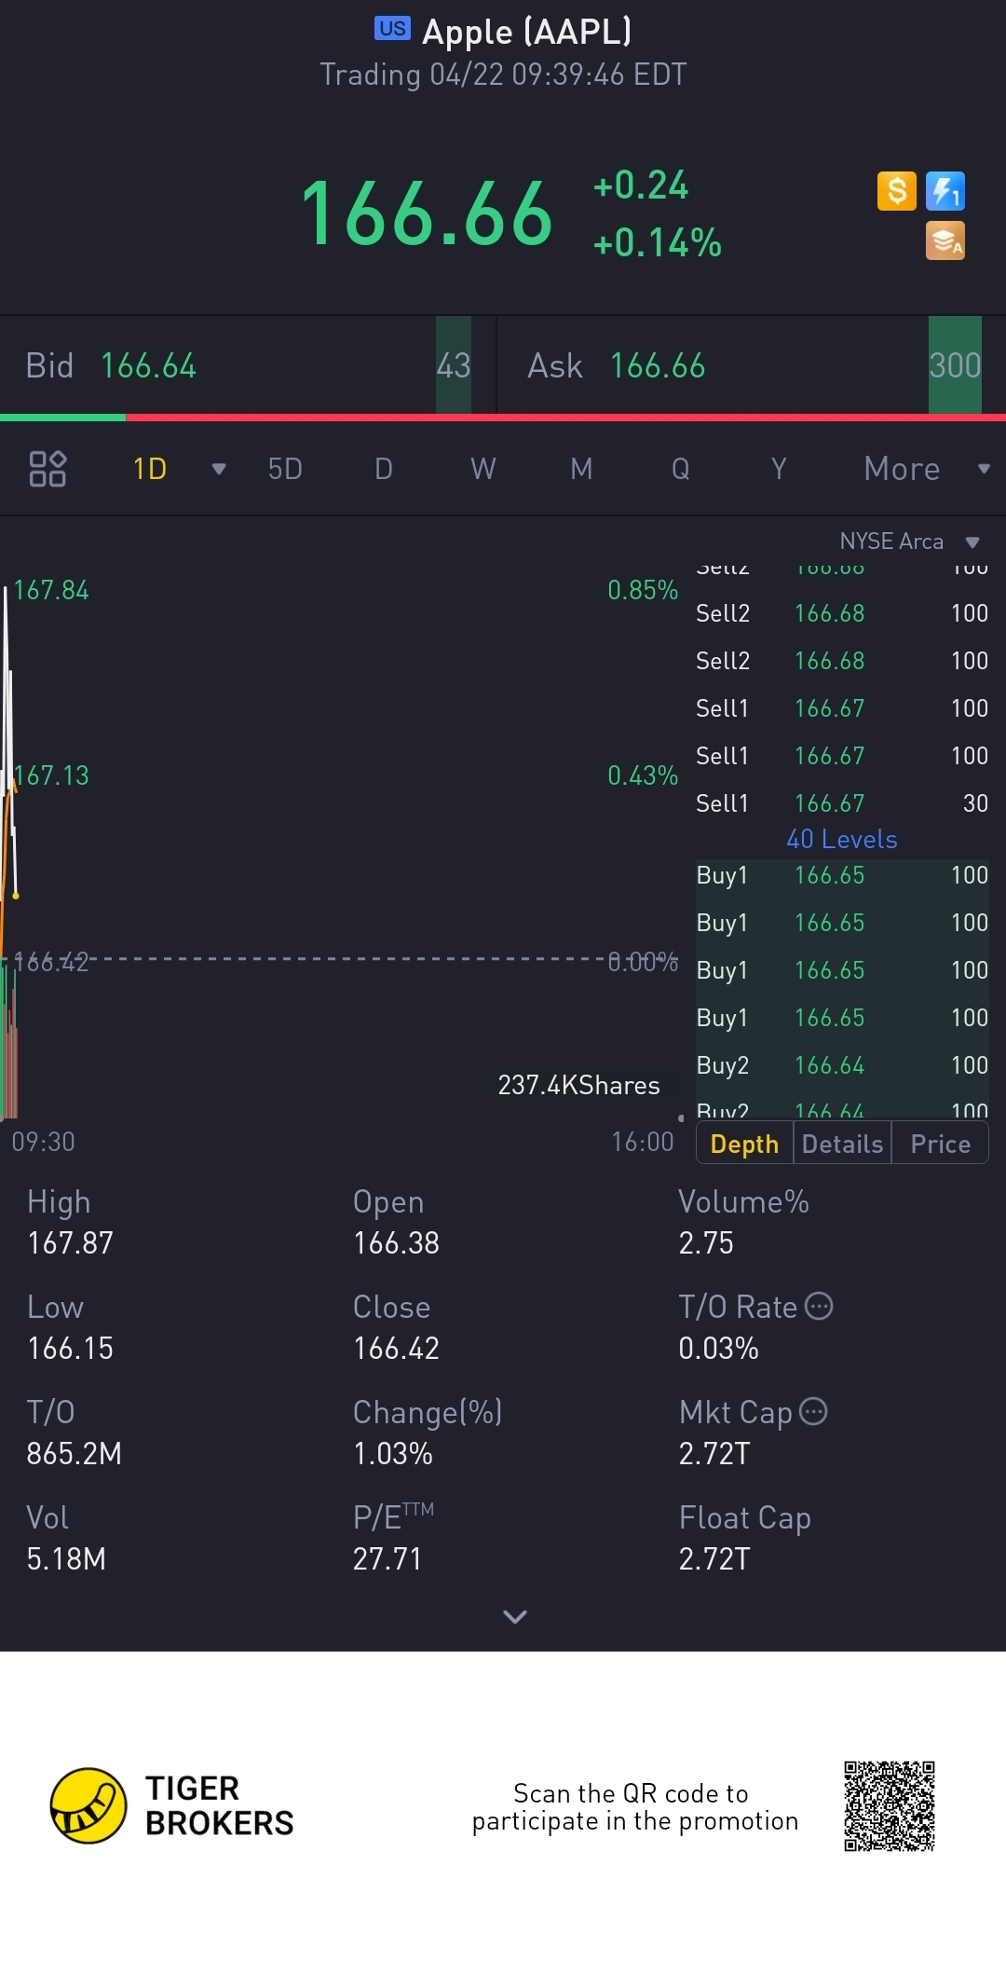Tap the Tiger Brokers logo
Screen dimensions: 1006x1961
click(x=172, y=1805)
